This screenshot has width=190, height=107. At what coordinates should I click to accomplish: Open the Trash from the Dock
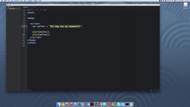pyautogui.click(x=131, y=104)
